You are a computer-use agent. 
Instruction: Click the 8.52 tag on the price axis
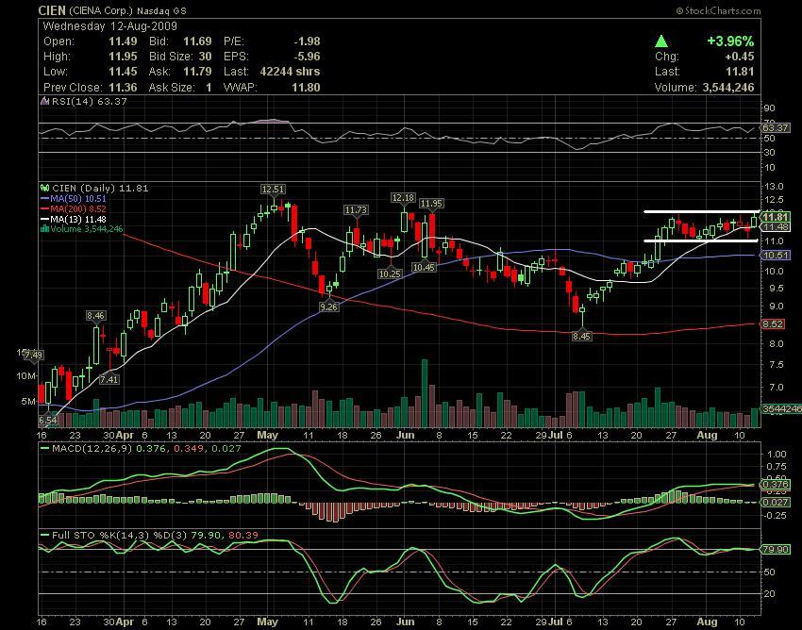coord(773,323)
